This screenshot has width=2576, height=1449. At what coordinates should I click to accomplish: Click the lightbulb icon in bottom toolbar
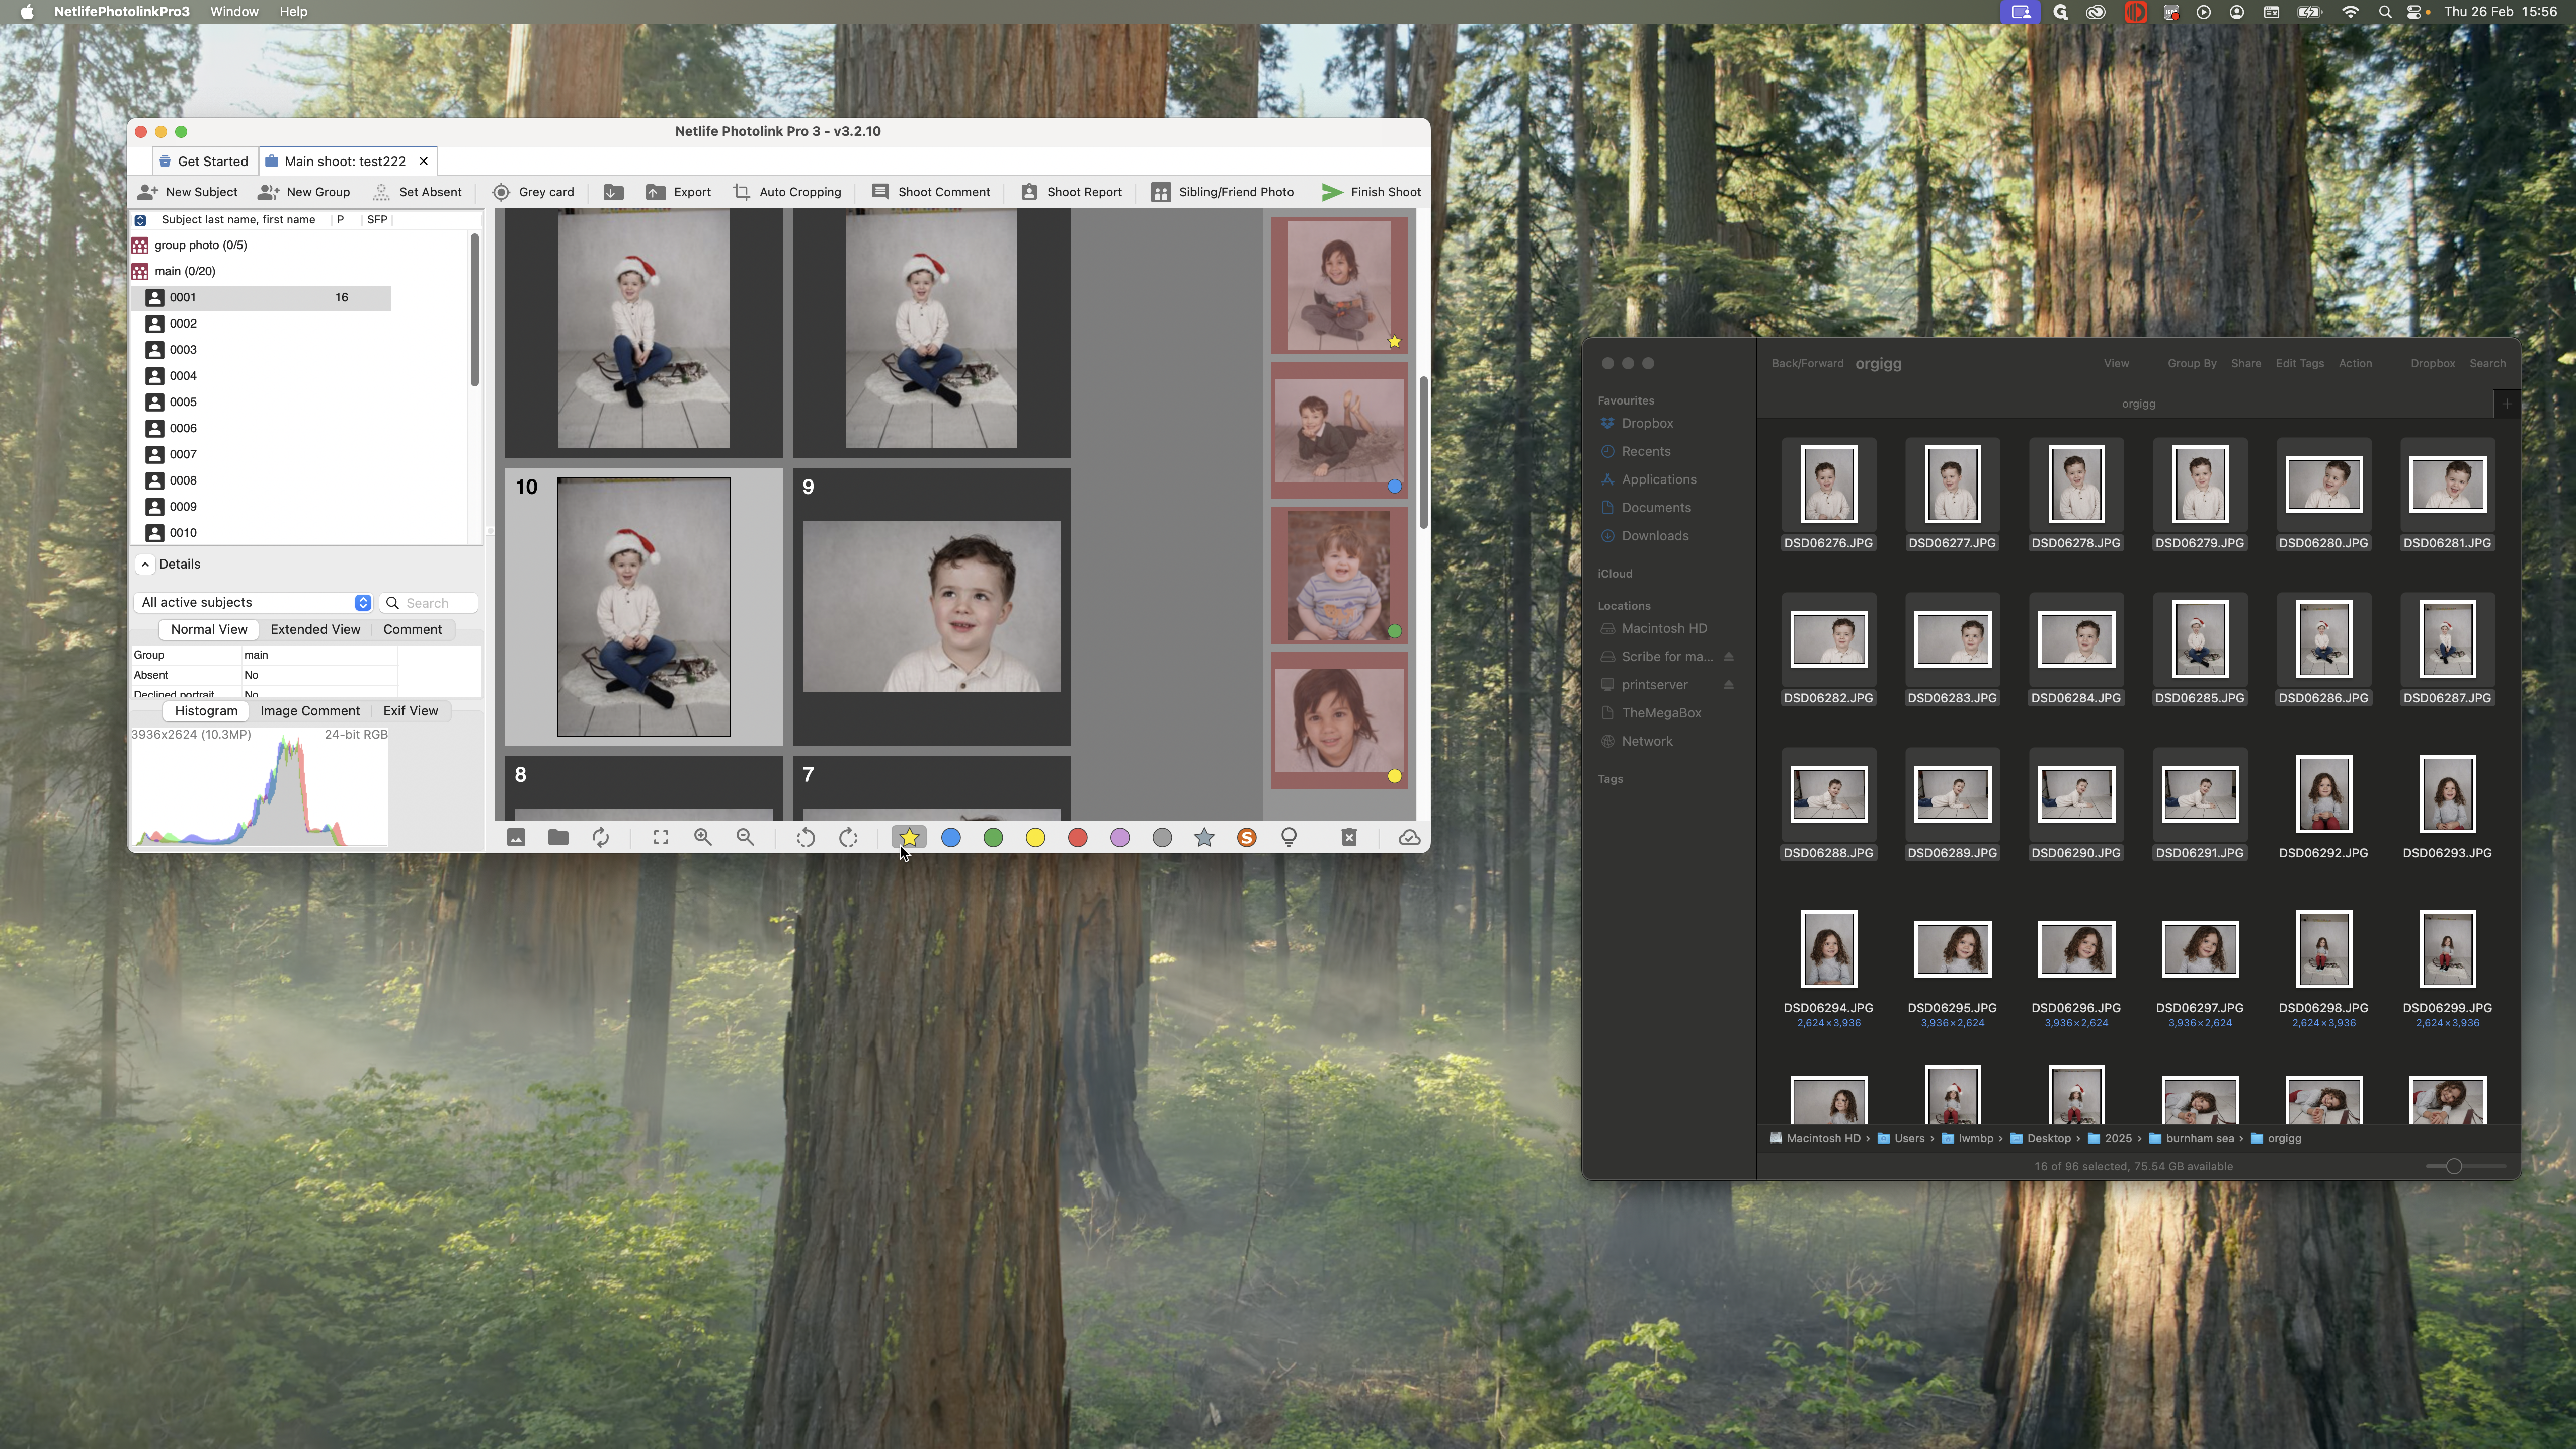1289,838
